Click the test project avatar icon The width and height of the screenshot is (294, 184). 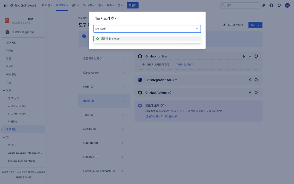[7, 21]
